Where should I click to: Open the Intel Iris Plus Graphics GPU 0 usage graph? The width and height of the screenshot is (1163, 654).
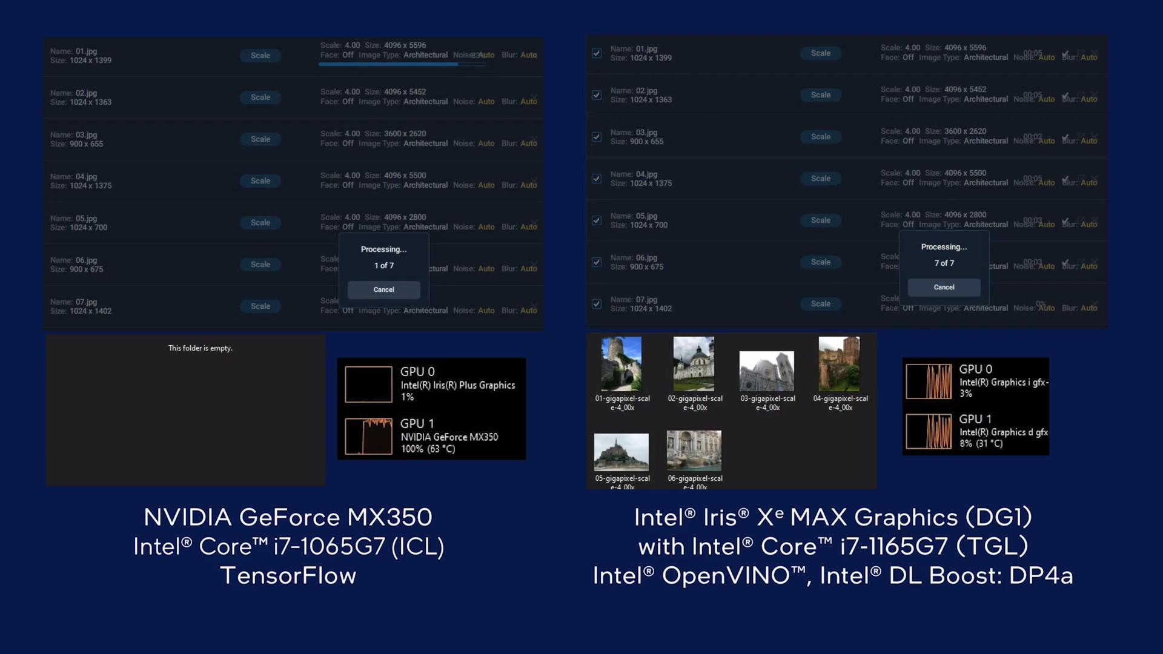tap(368, 384)
